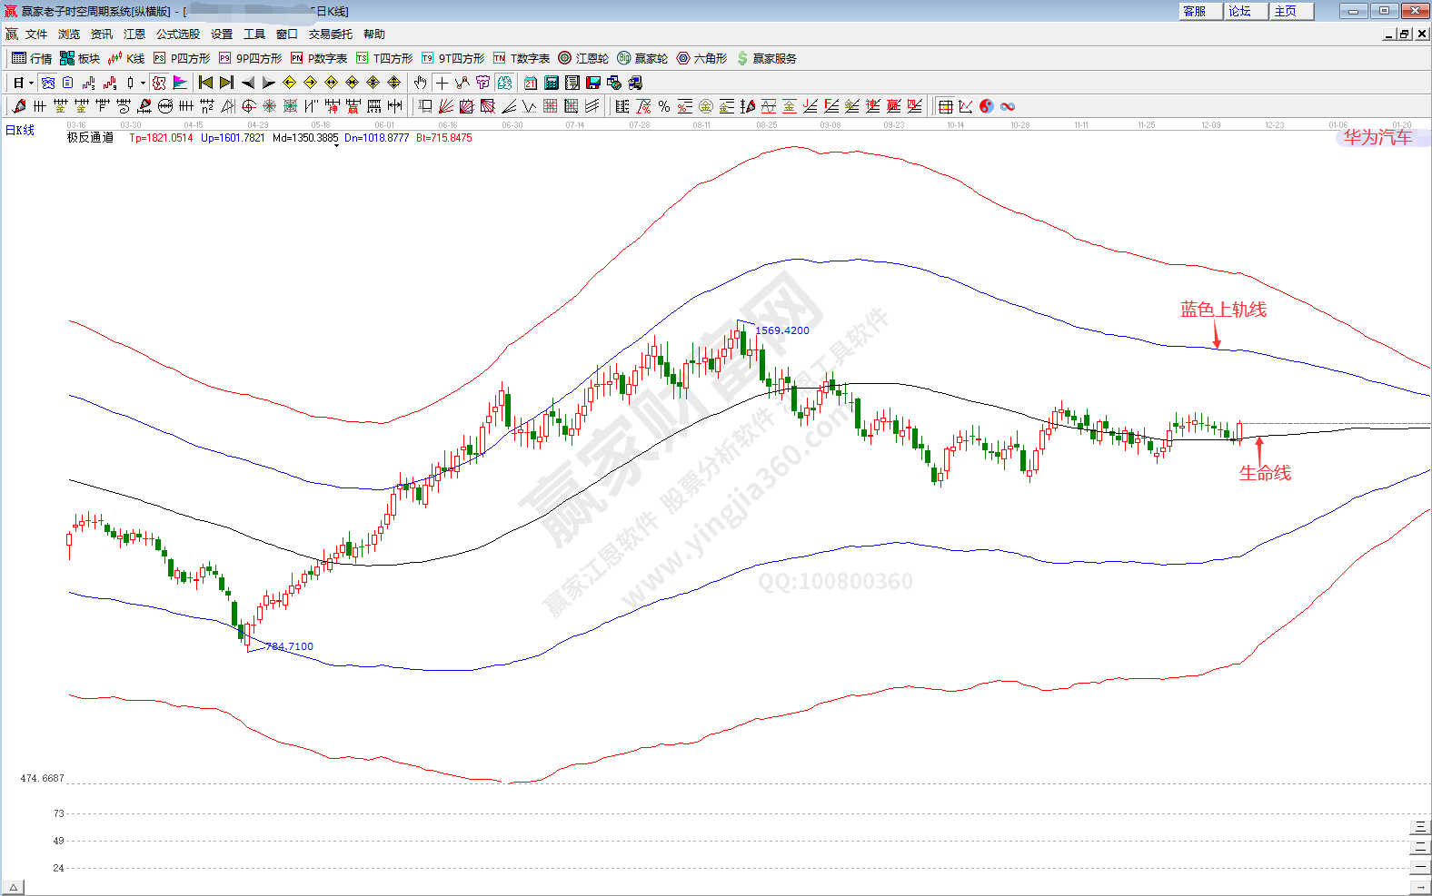
Task: Open the 日 period dropdown arrow
Action: (31, 83)
